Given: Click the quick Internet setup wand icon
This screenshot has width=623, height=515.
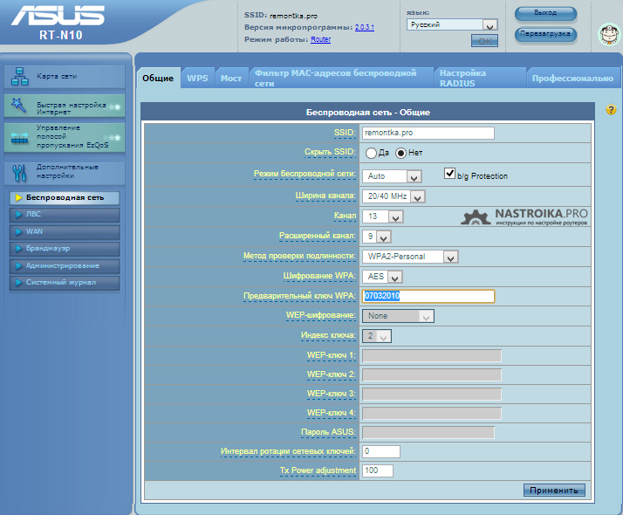Looking at the screenshot, I should 18,106.
